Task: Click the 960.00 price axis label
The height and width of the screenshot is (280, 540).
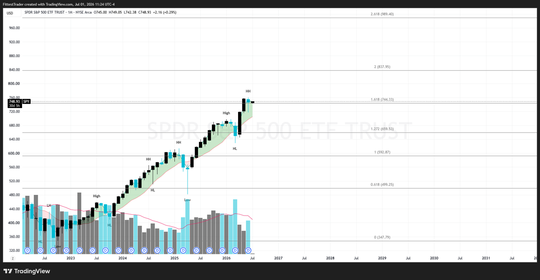Action: 15,28
